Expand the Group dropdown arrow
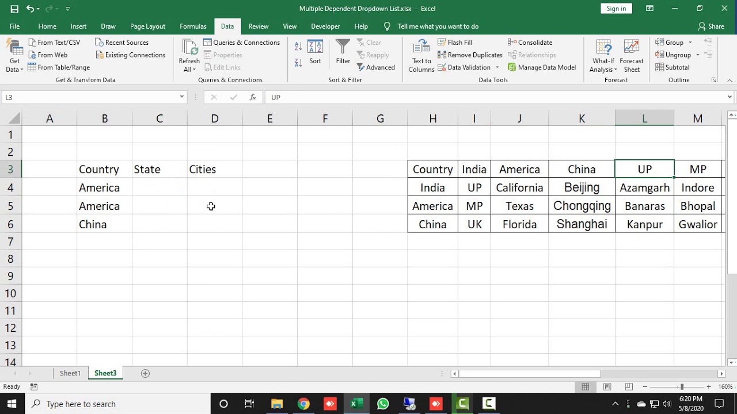 tap(690, 43)
